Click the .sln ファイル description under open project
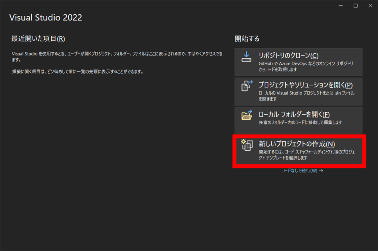The height and width of the screenshot is (251, 378). pos(306,96)
